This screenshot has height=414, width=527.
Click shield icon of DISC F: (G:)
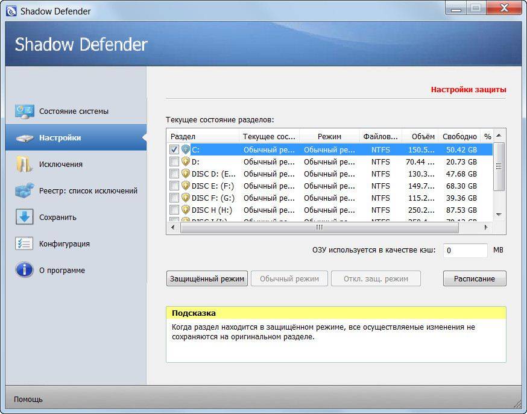coord(186,198)
